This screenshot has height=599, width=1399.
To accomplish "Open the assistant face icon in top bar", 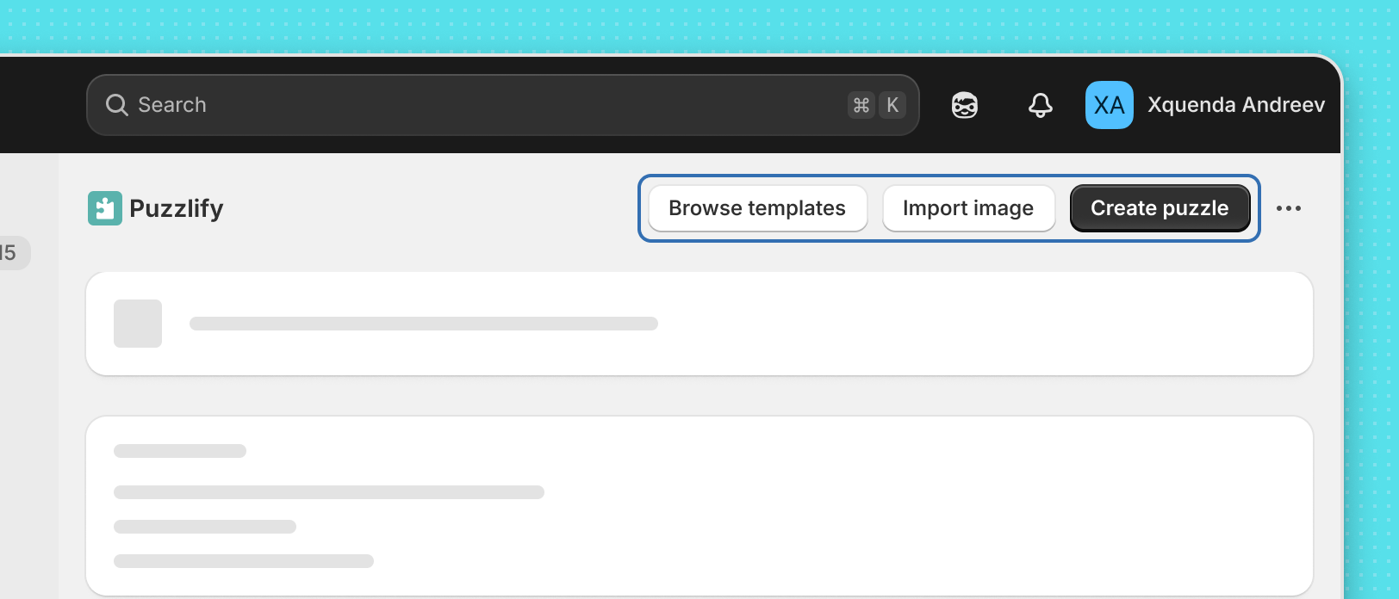I will tap(965, 105).
